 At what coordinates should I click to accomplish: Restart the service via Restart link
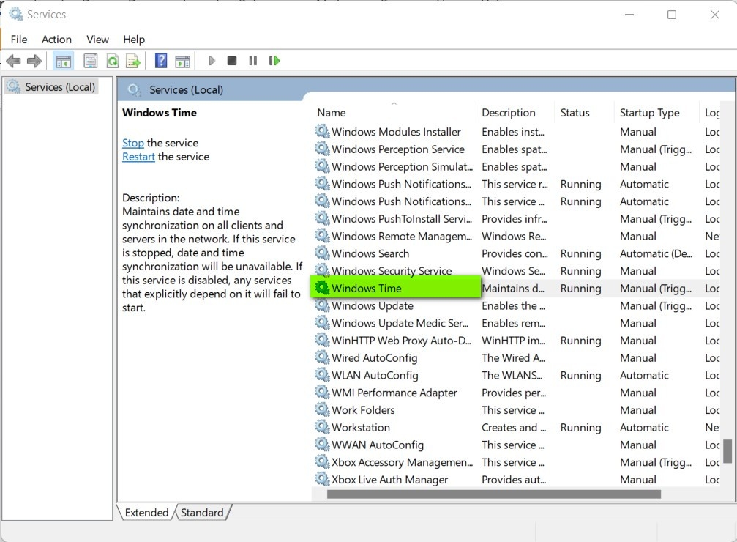138,156
